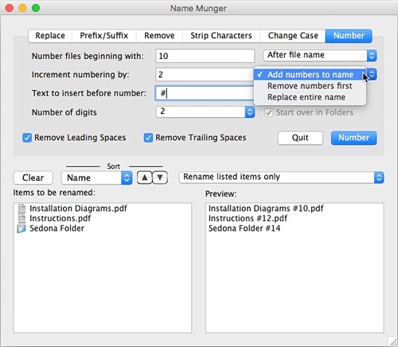Click the 'Increment numbering by' field
Image resolution: width=398 pixels, height=347 pixels.
205,75
